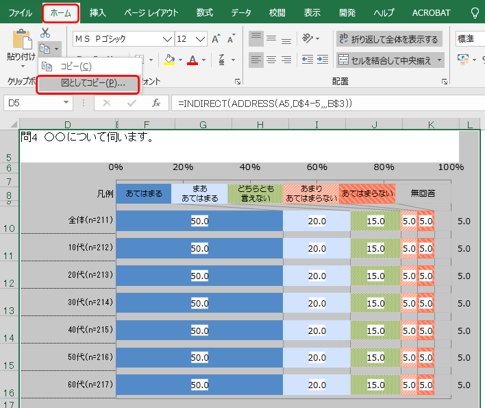
Task: Click the Select All corner triangle
Action: pos(14,124)
